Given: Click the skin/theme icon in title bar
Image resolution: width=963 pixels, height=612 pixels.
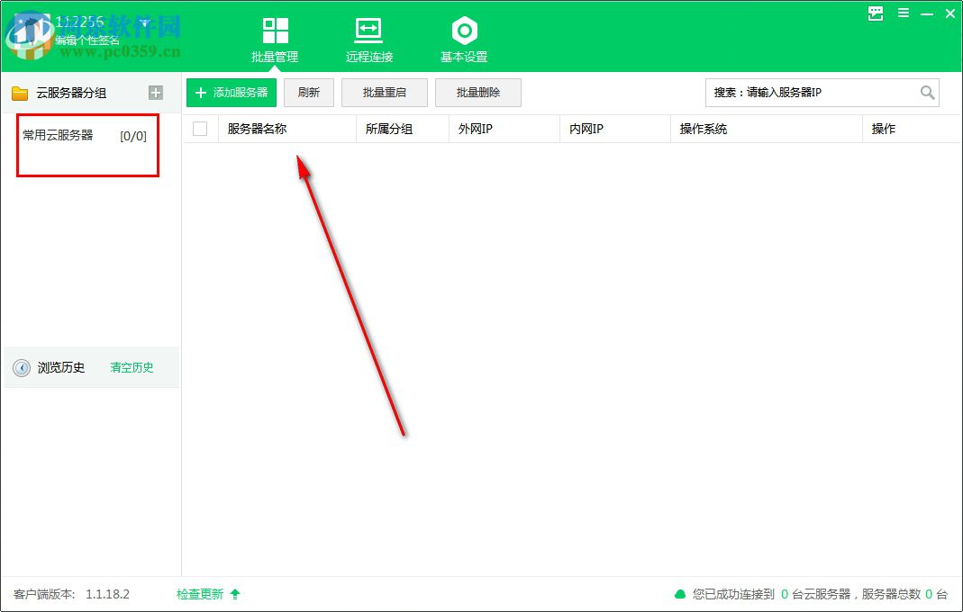Looking at the screenshot, I should [x=876, y=13].
